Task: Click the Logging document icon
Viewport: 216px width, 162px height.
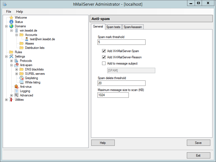Action: tap(16, 91)
